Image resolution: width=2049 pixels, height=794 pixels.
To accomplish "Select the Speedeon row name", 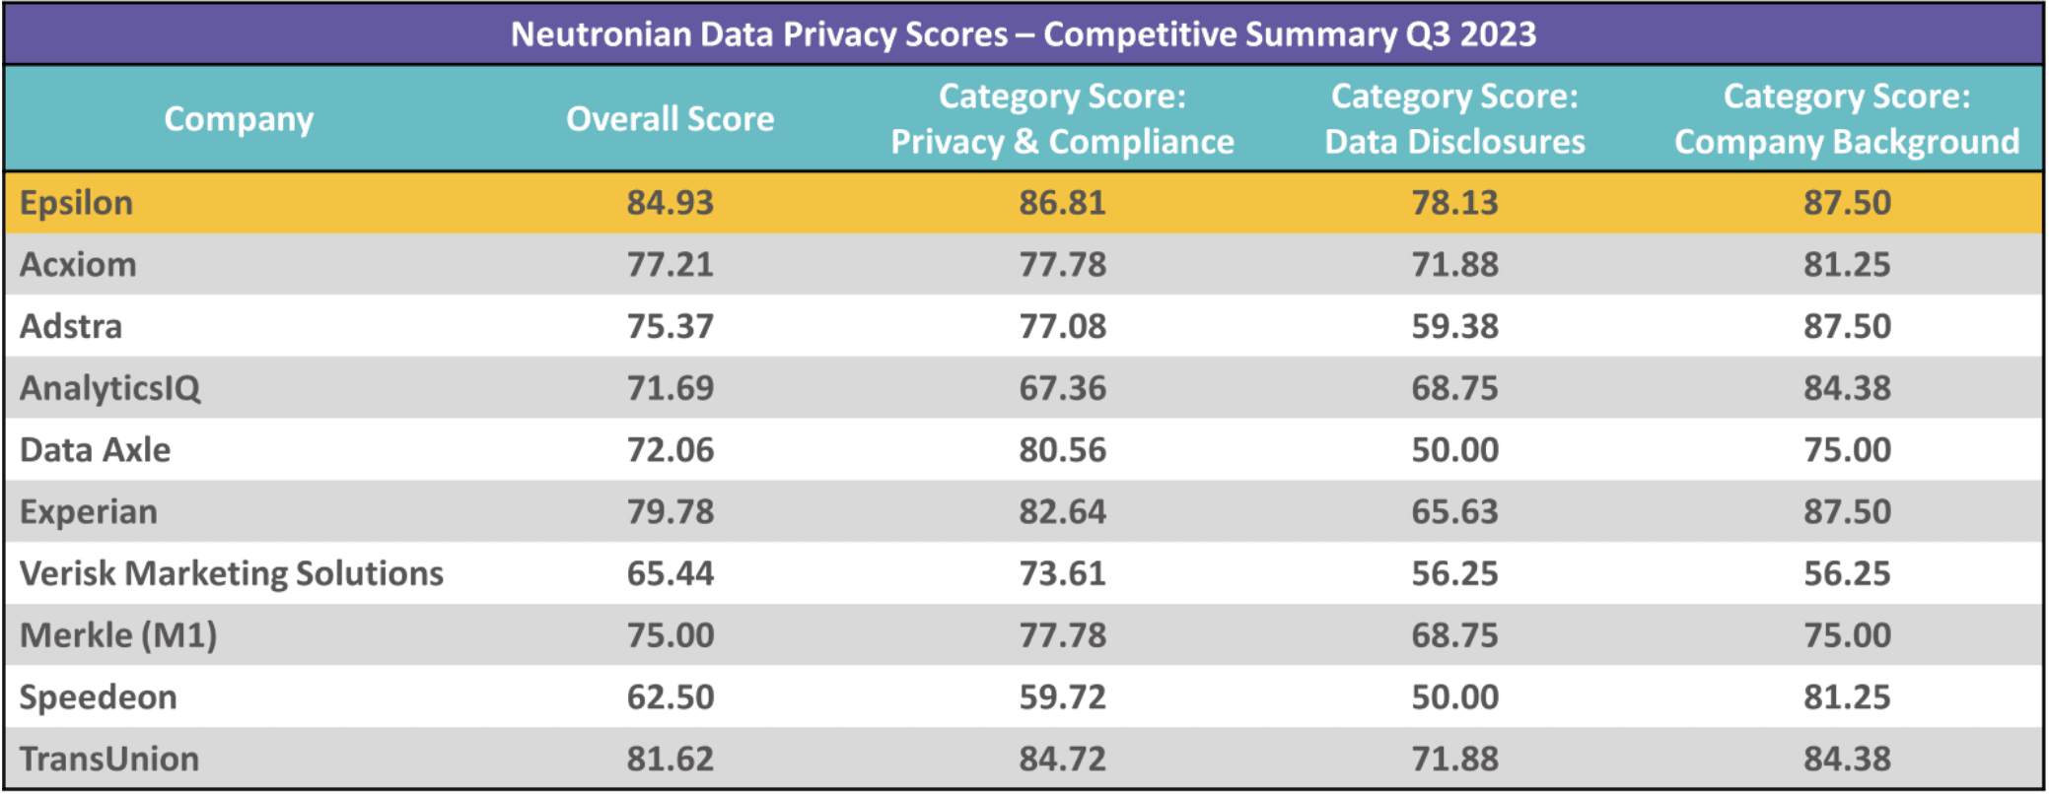I will (x=99, y=697).
